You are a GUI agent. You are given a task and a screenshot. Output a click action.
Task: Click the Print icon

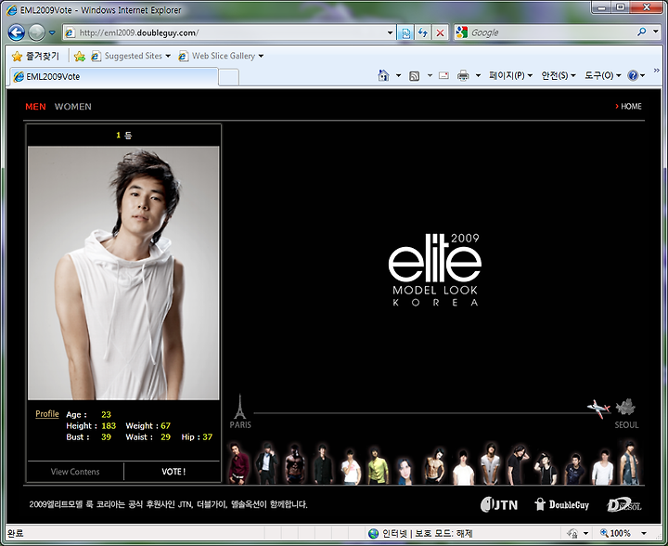pos(463,76)
